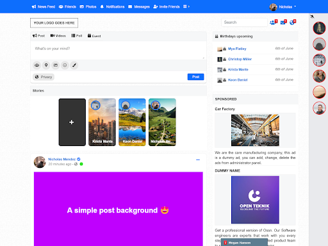Open globe notifications icon beside search
The width and height of the screenshot is (328, 246).
pyautogui.click(x=293, y=22)
